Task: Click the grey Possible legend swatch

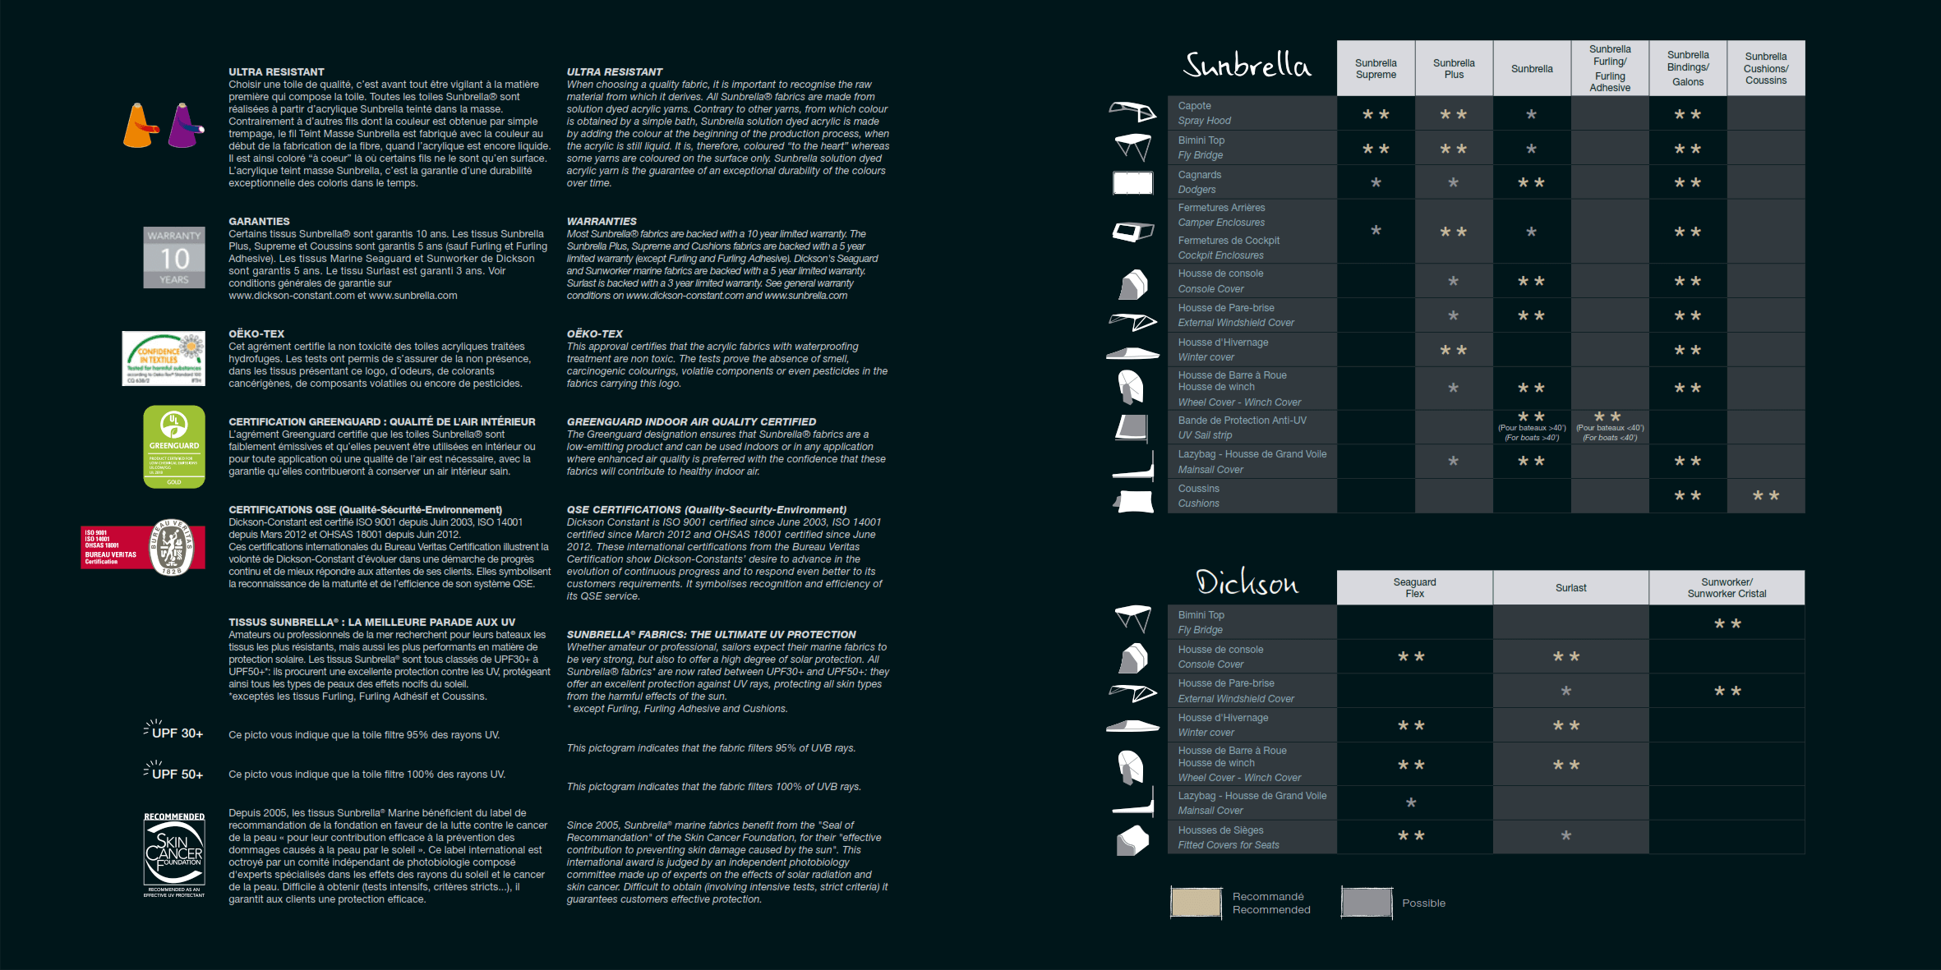Action: point(1367,903)
